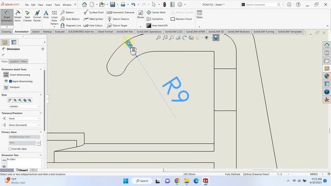The width and height of the screenshot is (331, 186).
Task: Select the Smart Dimension tool
Action: coord(7,16)
